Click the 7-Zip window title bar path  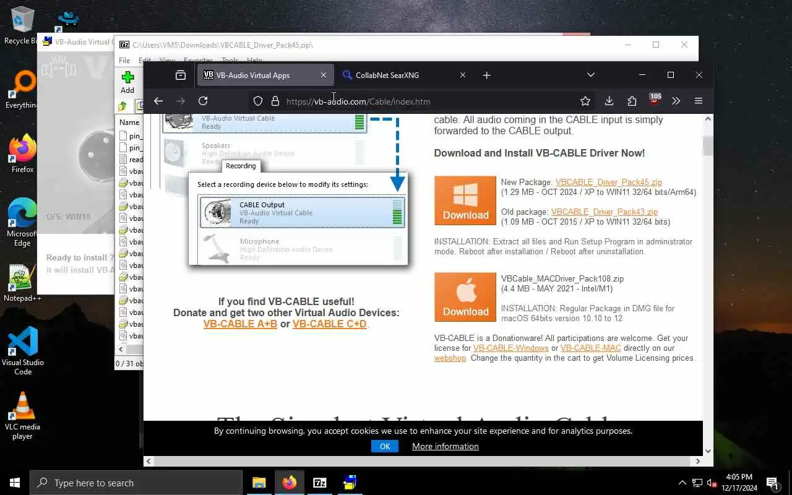(x=223, y=45)
